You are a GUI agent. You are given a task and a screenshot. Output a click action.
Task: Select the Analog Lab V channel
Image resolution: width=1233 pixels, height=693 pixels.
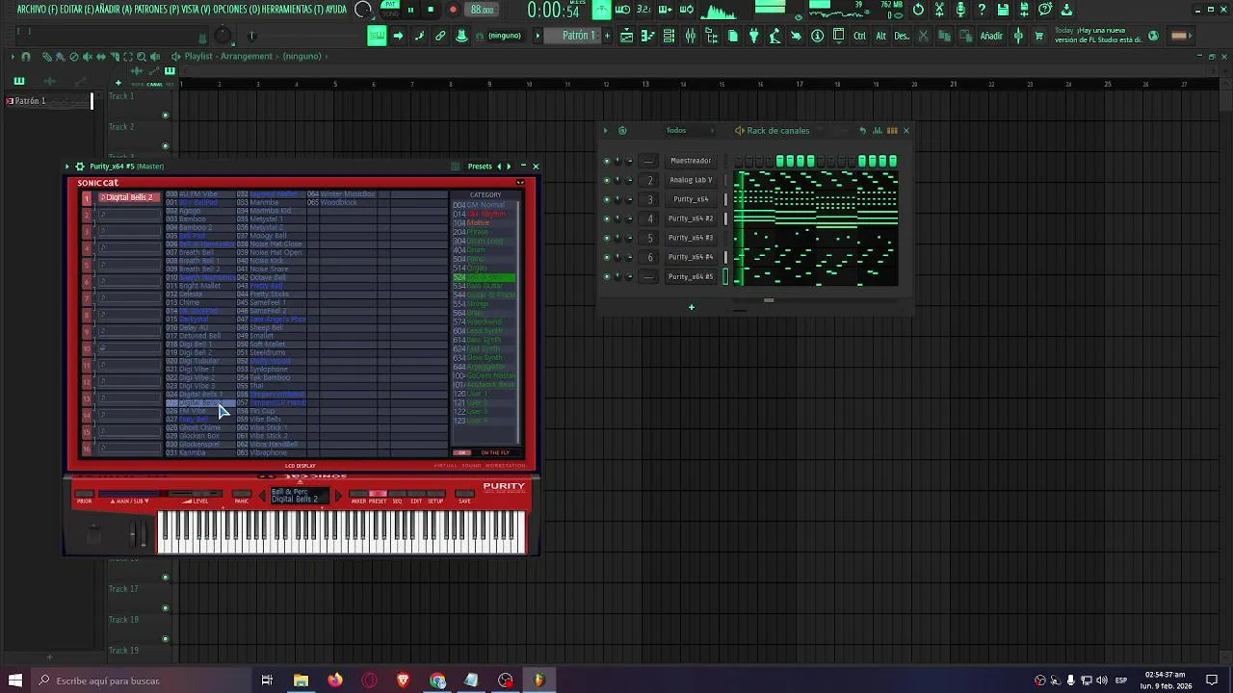(691, 180)
